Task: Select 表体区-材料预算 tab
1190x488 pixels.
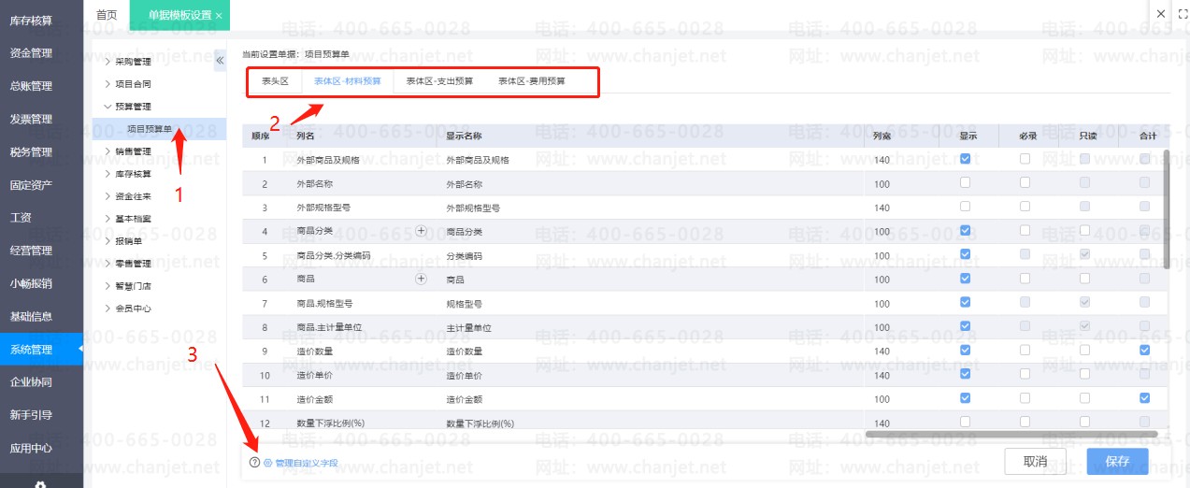Action: click(348, 81)
